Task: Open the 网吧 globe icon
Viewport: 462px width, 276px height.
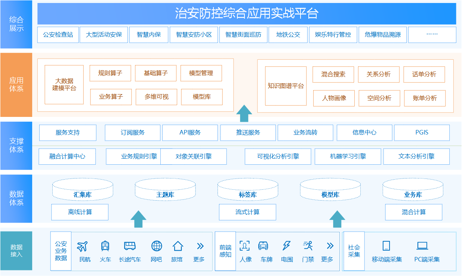Action: click(x=157, y=246)
